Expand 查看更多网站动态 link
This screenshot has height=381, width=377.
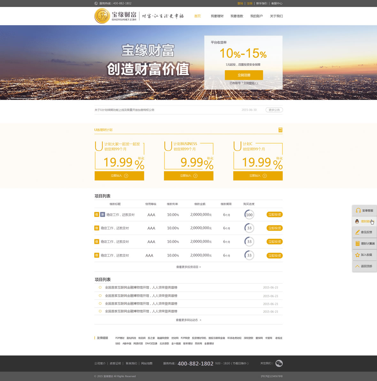pos(188,320)
